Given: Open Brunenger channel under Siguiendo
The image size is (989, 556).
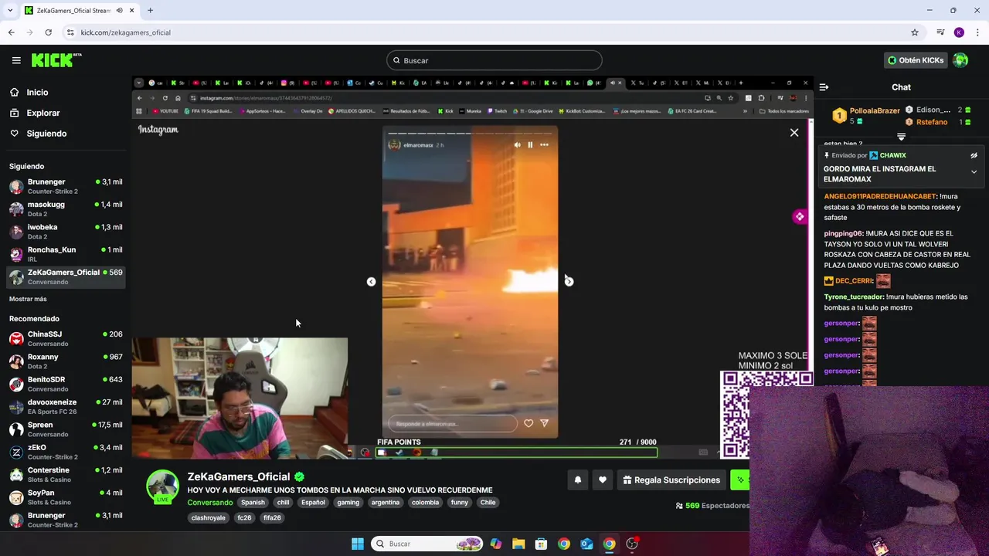Looking at the screenshot, I should point(66,186).
